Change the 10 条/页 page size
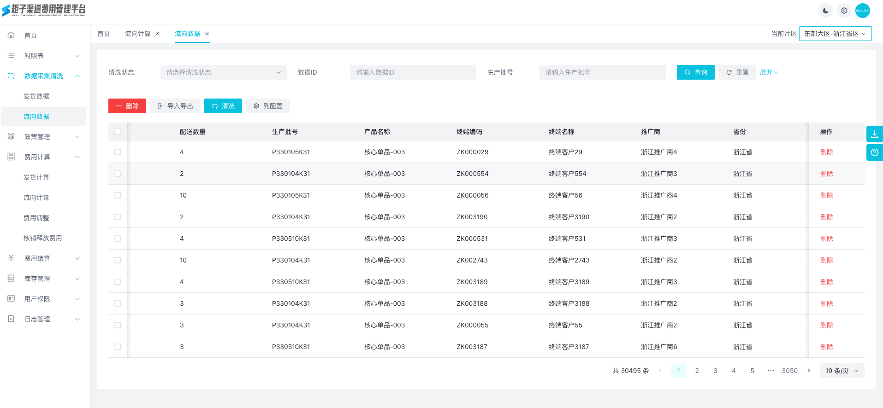883x408 pixels. coord(842,371)
